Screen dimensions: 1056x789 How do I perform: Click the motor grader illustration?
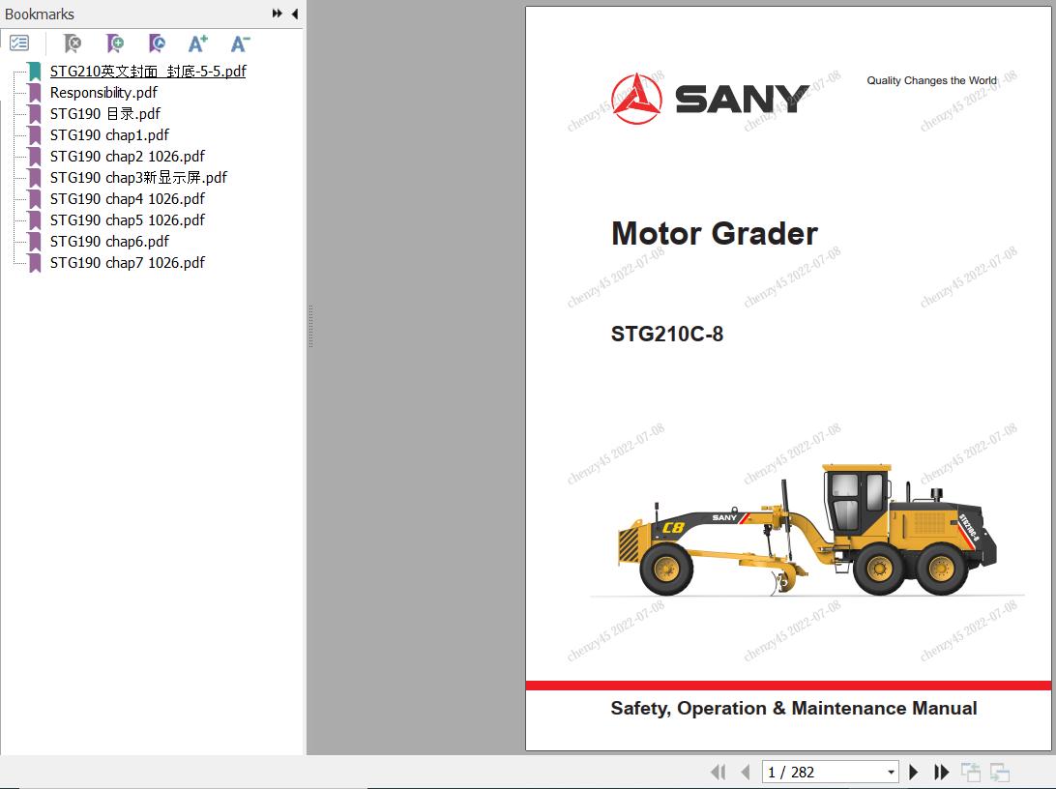tap(807, 531)
